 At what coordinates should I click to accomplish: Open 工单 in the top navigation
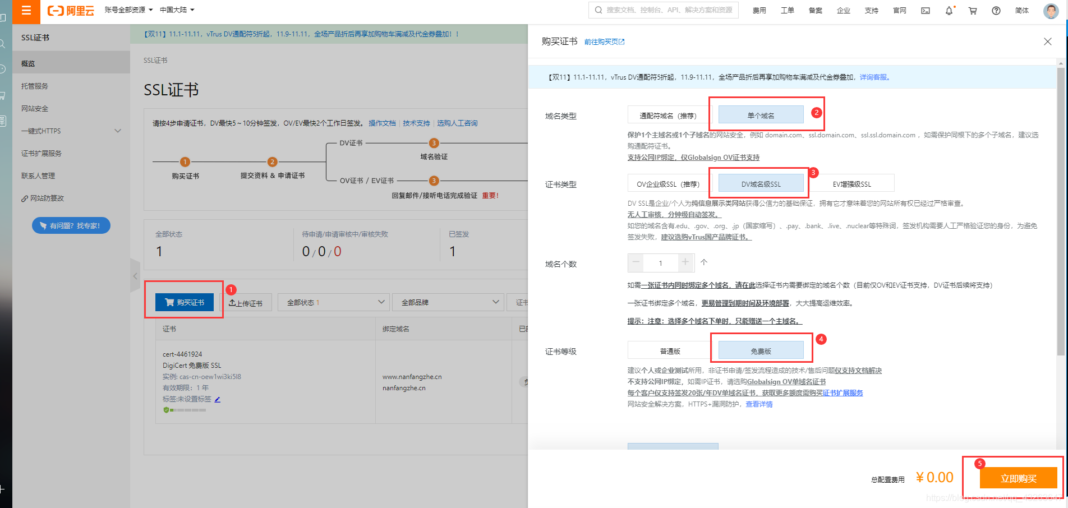pos(787,11)
